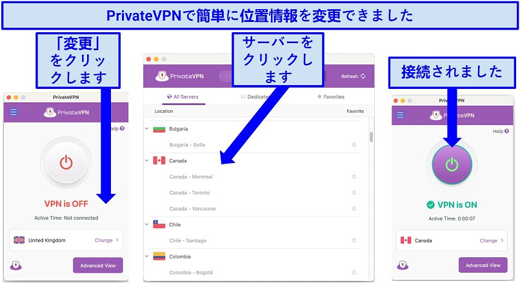Image resolution: width=520 pixels, height=283 pixels.
Task: Refresh the server list
Action: click(x=353, y=76)
